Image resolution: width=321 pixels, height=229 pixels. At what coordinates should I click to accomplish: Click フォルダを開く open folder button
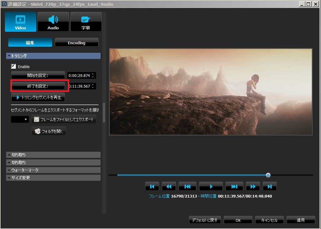click(x=49, y=131)
